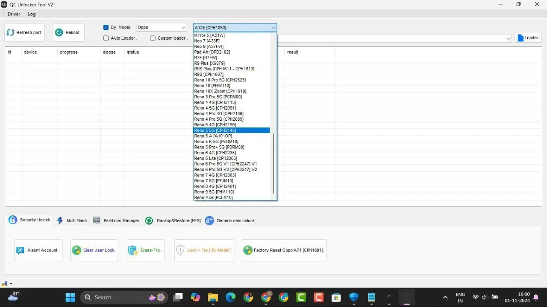Open the Windows Start menu
Viewport: 547px width, 307px height.
[70, 297]
